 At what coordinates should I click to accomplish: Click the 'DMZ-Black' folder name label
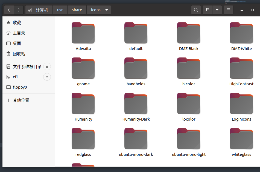click(189, 49)
